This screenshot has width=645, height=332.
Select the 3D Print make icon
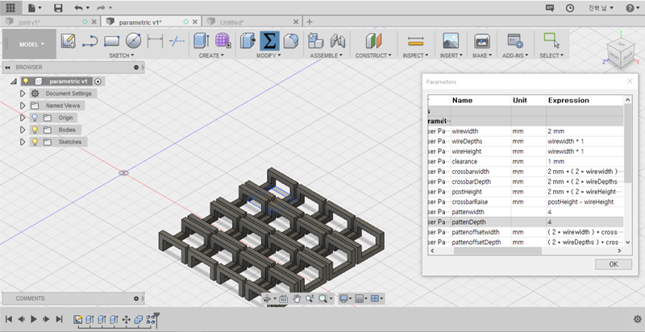pyautogui.click(x=481, y=40)
